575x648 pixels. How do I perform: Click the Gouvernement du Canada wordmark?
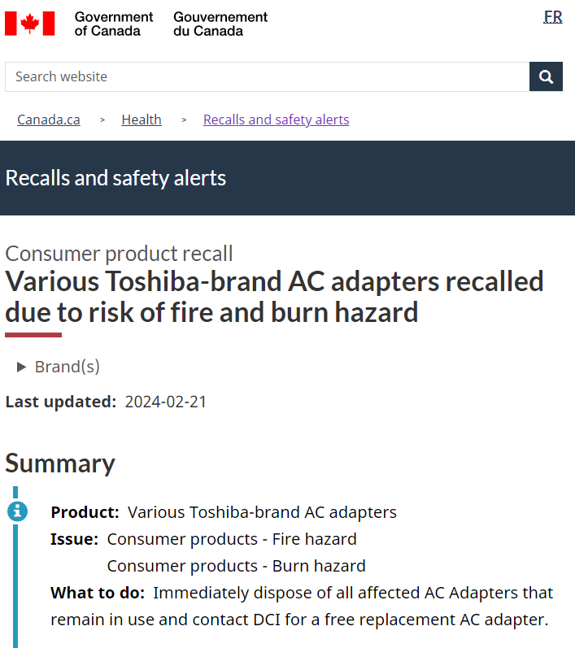(220, 24)
